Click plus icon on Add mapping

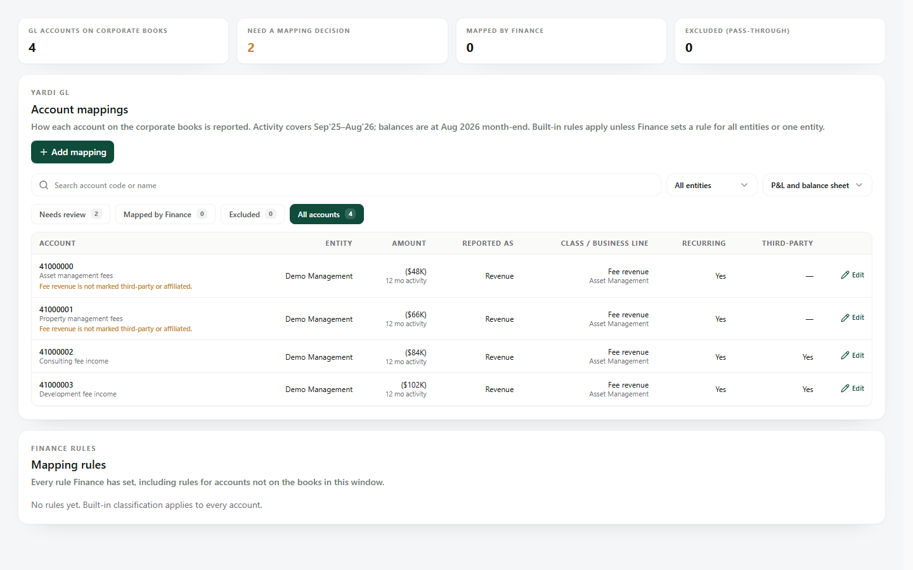tap(44, 152)
